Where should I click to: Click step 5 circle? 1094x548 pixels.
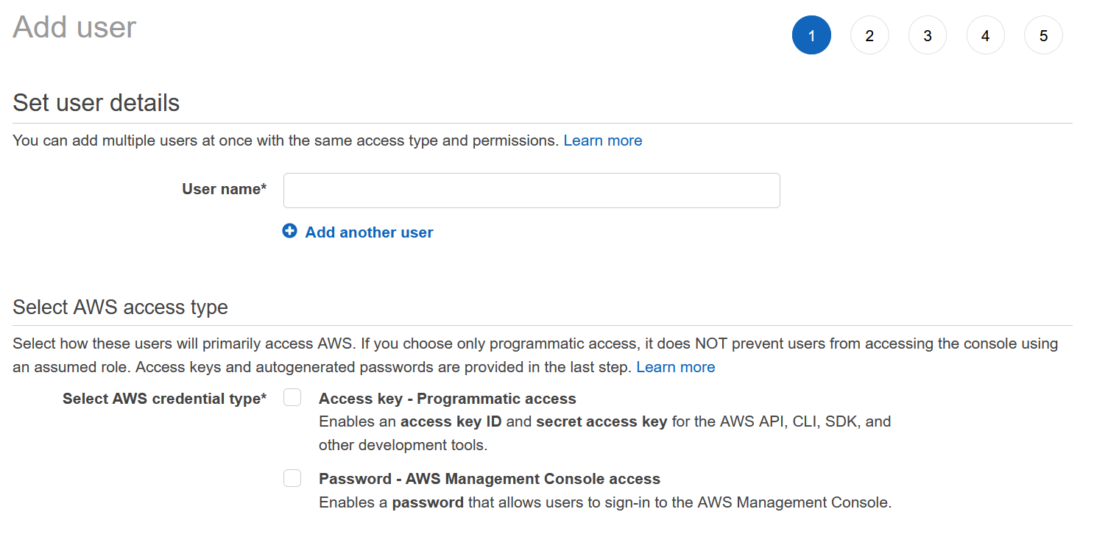tap(1043, 35)
